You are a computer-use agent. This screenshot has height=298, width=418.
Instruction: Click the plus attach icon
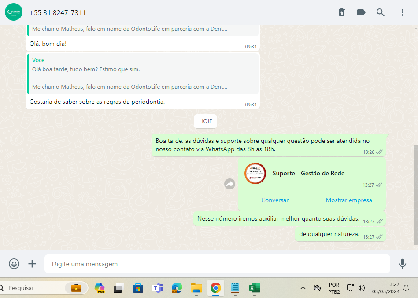click(32, 264)
